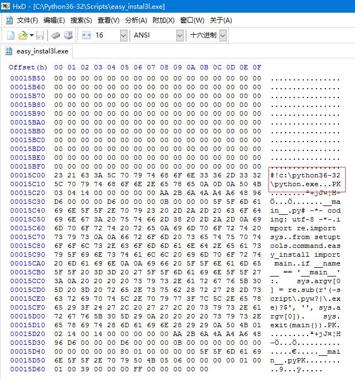Screen dimensions: 355x379
Task: Click hex byte 23 in row 00015C00
Action: pyautogui.click(x=58, y=175)
